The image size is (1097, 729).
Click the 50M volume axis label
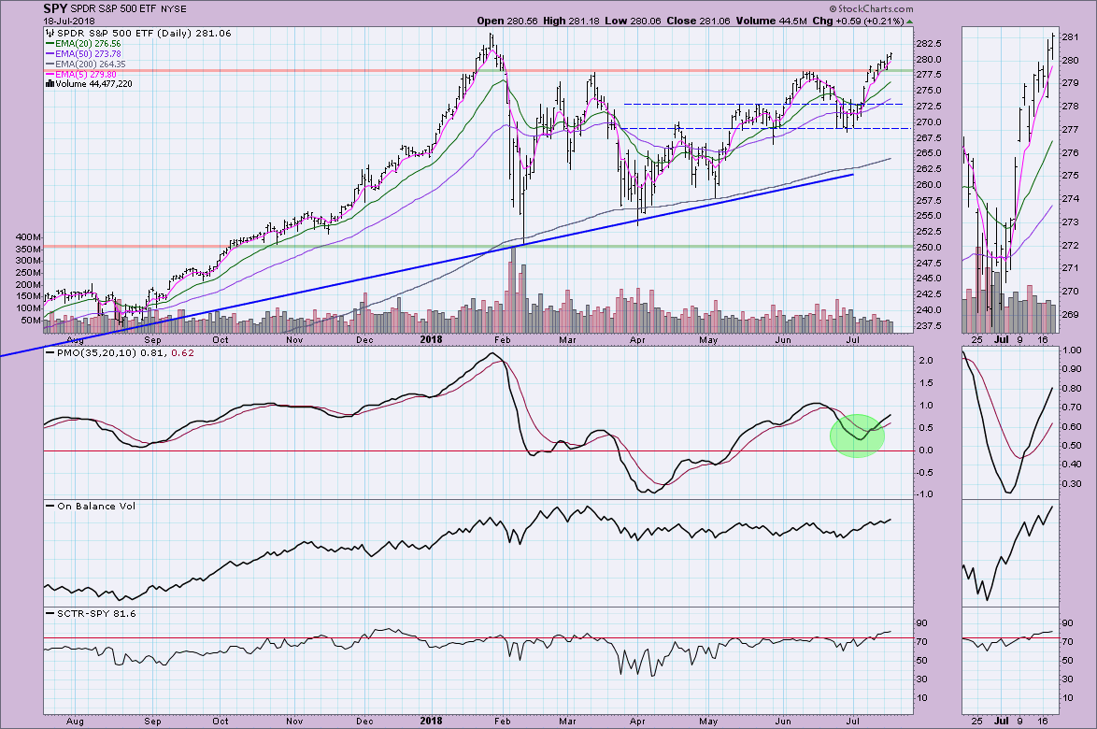point(34,321)
